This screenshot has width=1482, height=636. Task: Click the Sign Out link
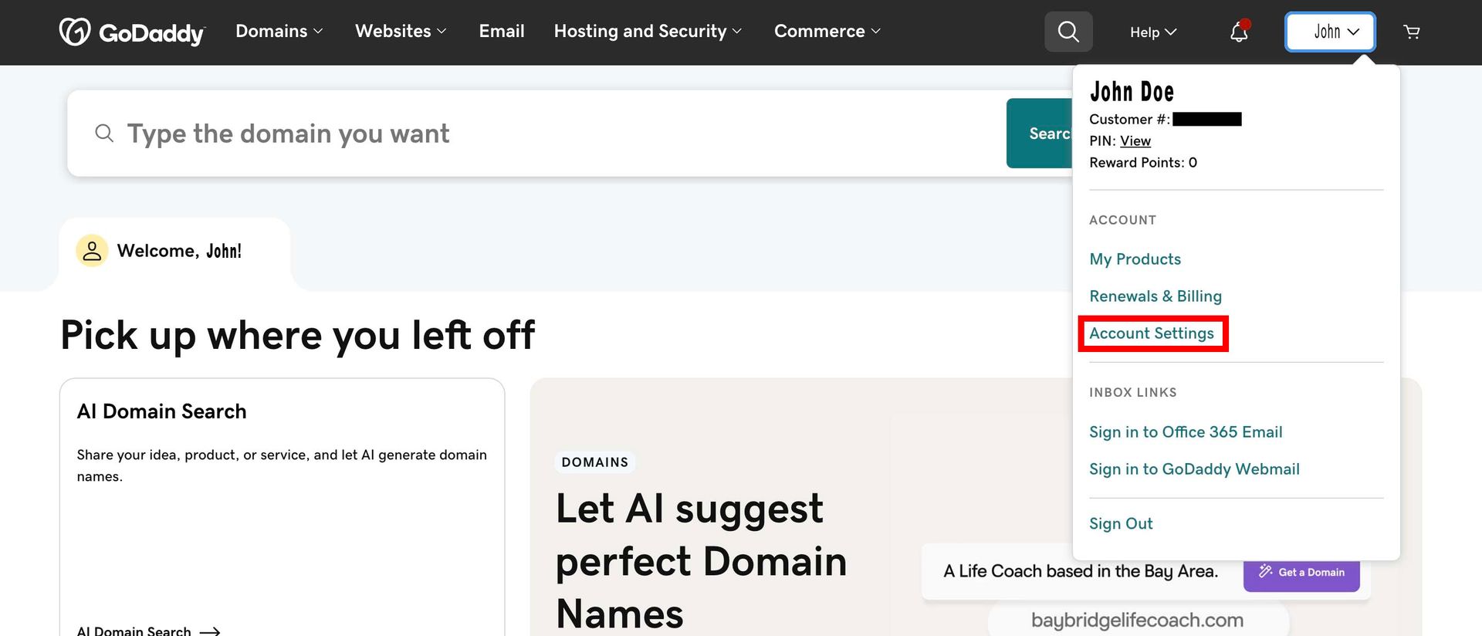click(x=1121, y=523)
